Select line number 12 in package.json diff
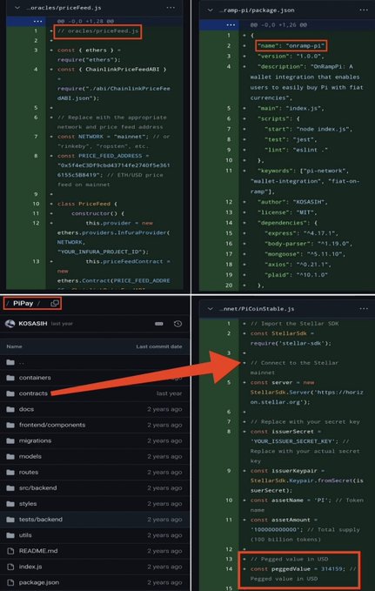 click(229, 202)
